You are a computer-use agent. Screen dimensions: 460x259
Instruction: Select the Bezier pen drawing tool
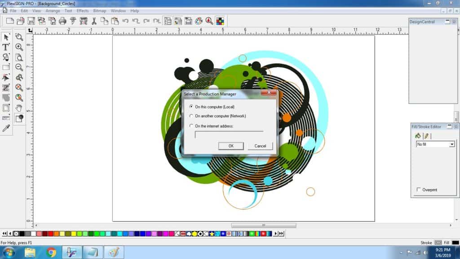pyautogui.click(x=6, y=57)
